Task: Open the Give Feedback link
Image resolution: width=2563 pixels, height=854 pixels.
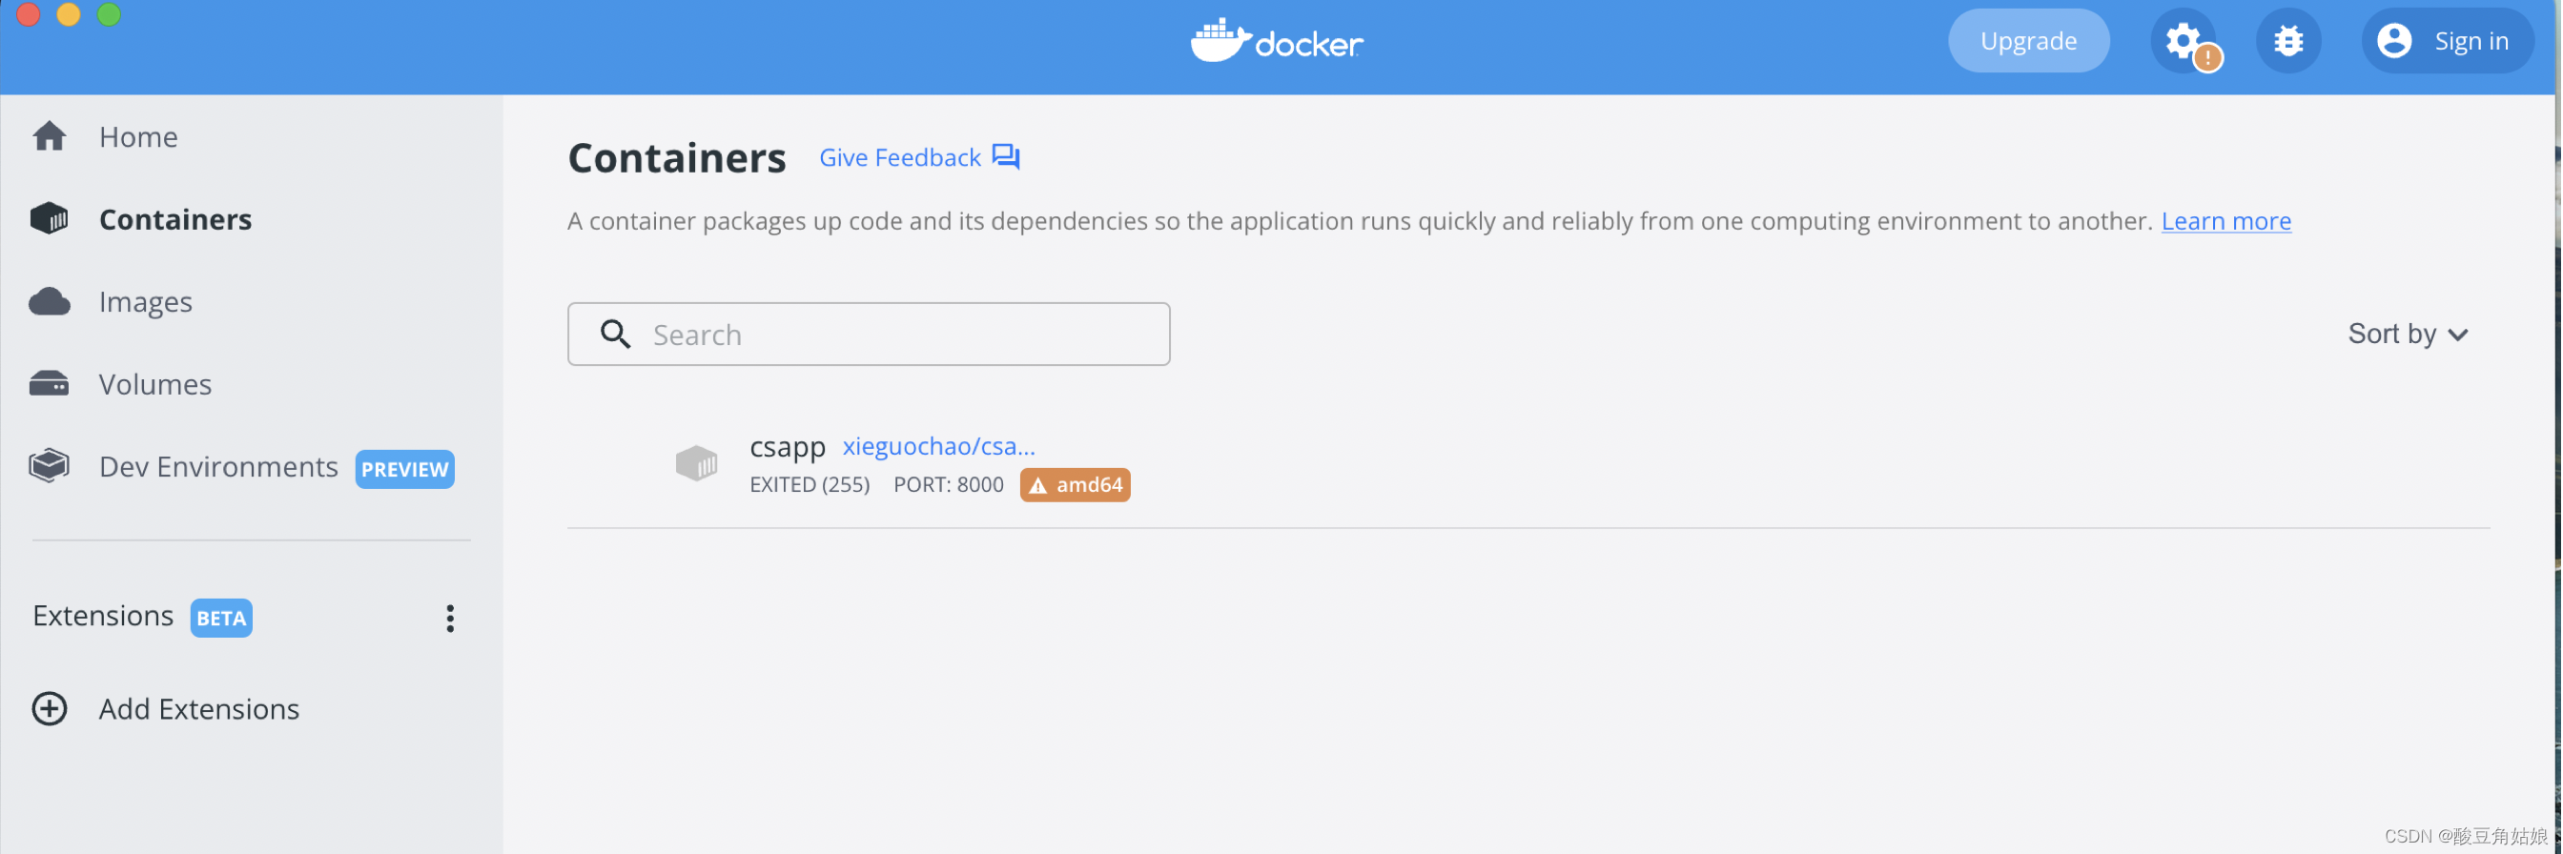Action: 899,157
